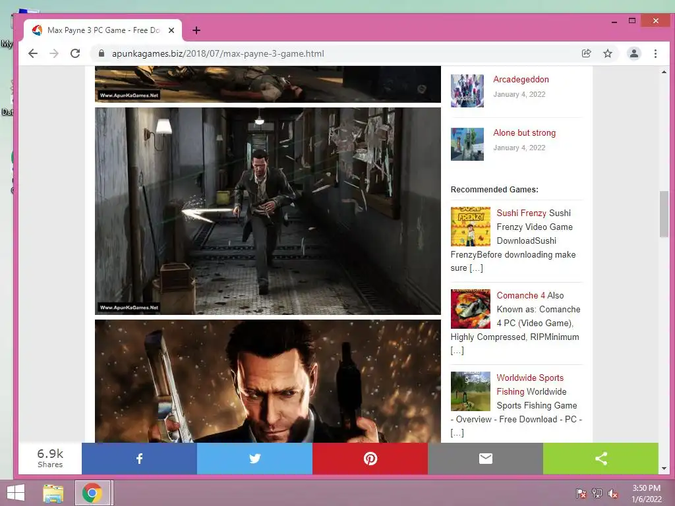Pin the page on Pinterest
The height and width of the screenshot is (506, 675).
[x=370, y=459]
